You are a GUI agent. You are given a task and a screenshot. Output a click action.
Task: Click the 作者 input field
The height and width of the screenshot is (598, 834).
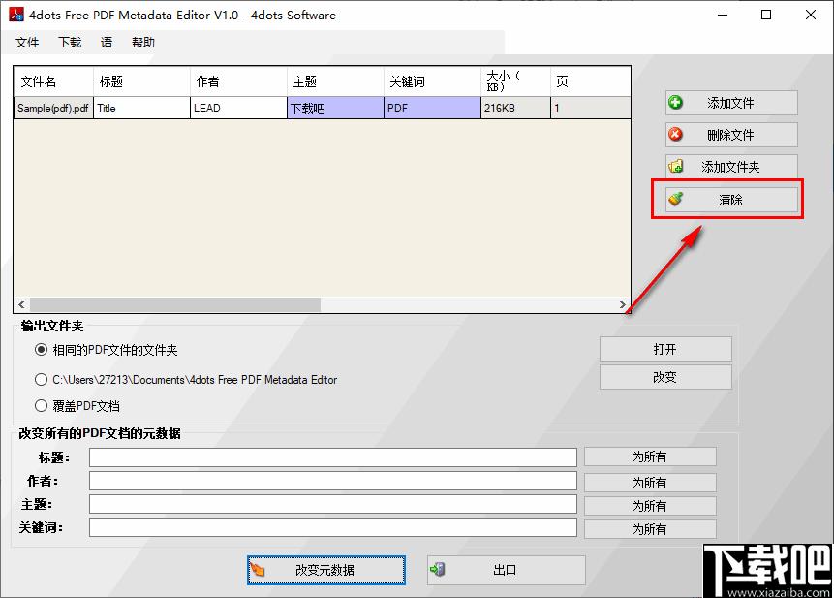[333, 481]
